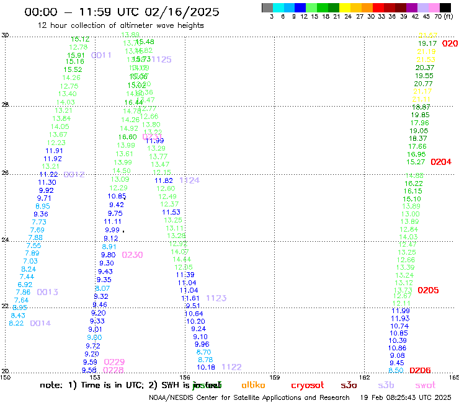This screenshot has height=403, width=459.
Task: Click the NOAA/NESDIS credit line
Action: pyautogui.click(x=249, y=397)
